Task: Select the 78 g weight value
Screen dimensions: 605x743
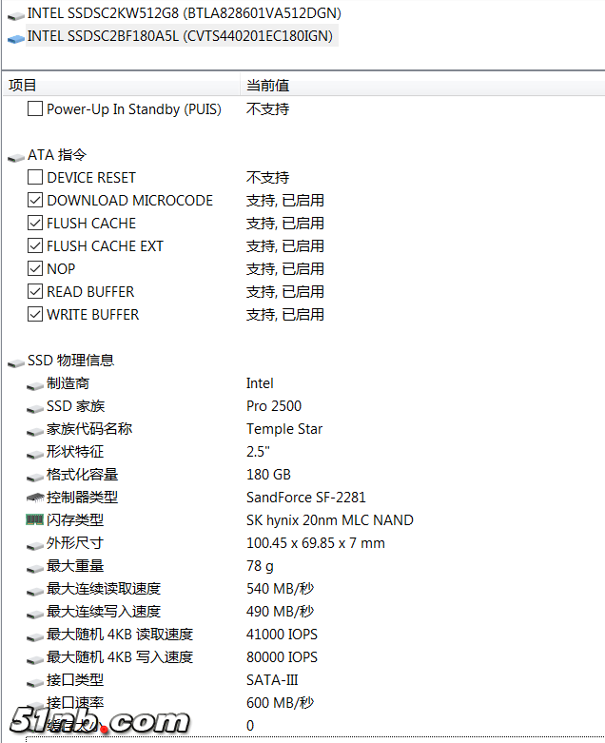Action: pos(260,566)
